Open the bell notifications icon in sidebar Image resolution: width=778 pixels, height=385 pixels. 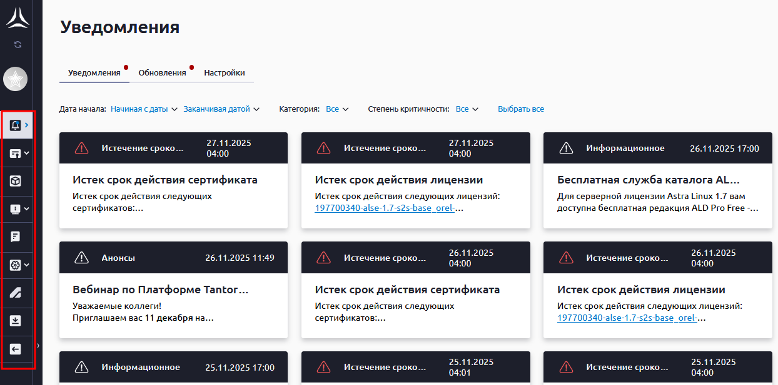tap(15, 125)
